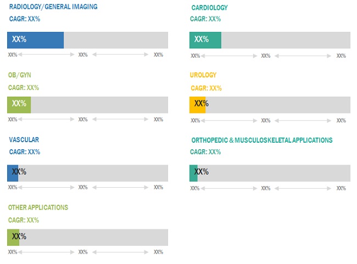Viewport: 357px width, 264px height.
Task: Select the Urology heading text
Action: coord(203,75)
